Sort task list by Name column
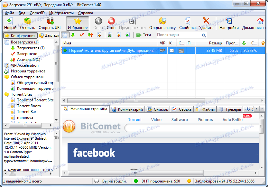Viewport: 268px width, 187px height. point(110,43)
